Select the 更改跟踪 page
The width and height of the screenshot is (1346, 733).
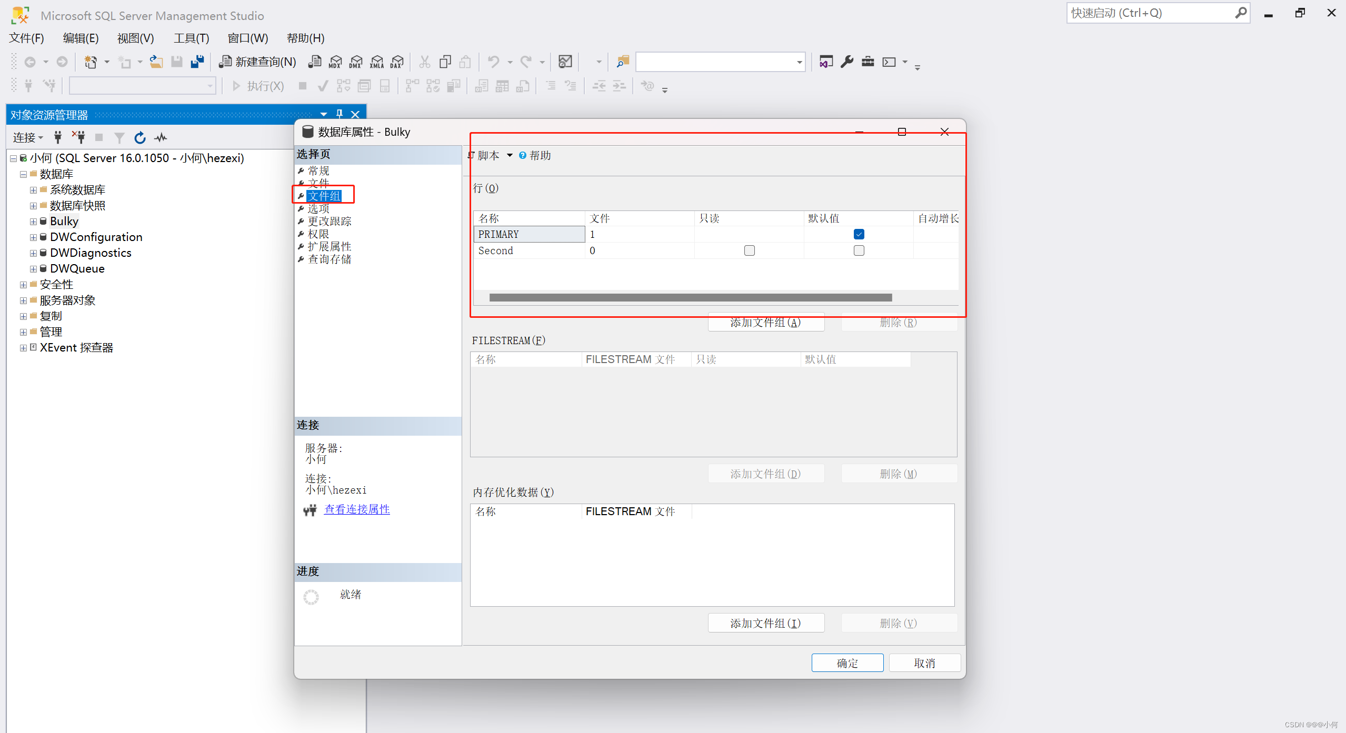[x=330, y=221]
